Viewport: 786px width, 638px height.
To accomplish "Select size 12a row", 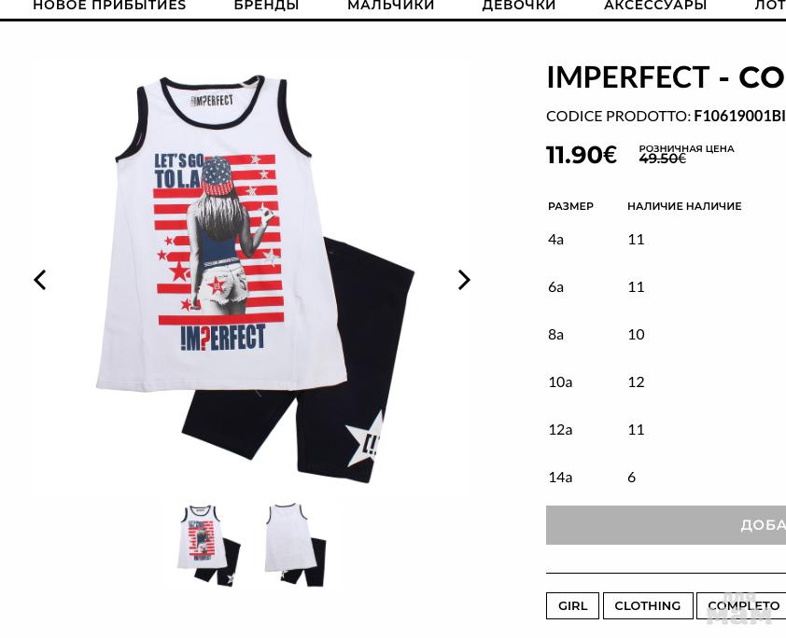I will 666,430.
